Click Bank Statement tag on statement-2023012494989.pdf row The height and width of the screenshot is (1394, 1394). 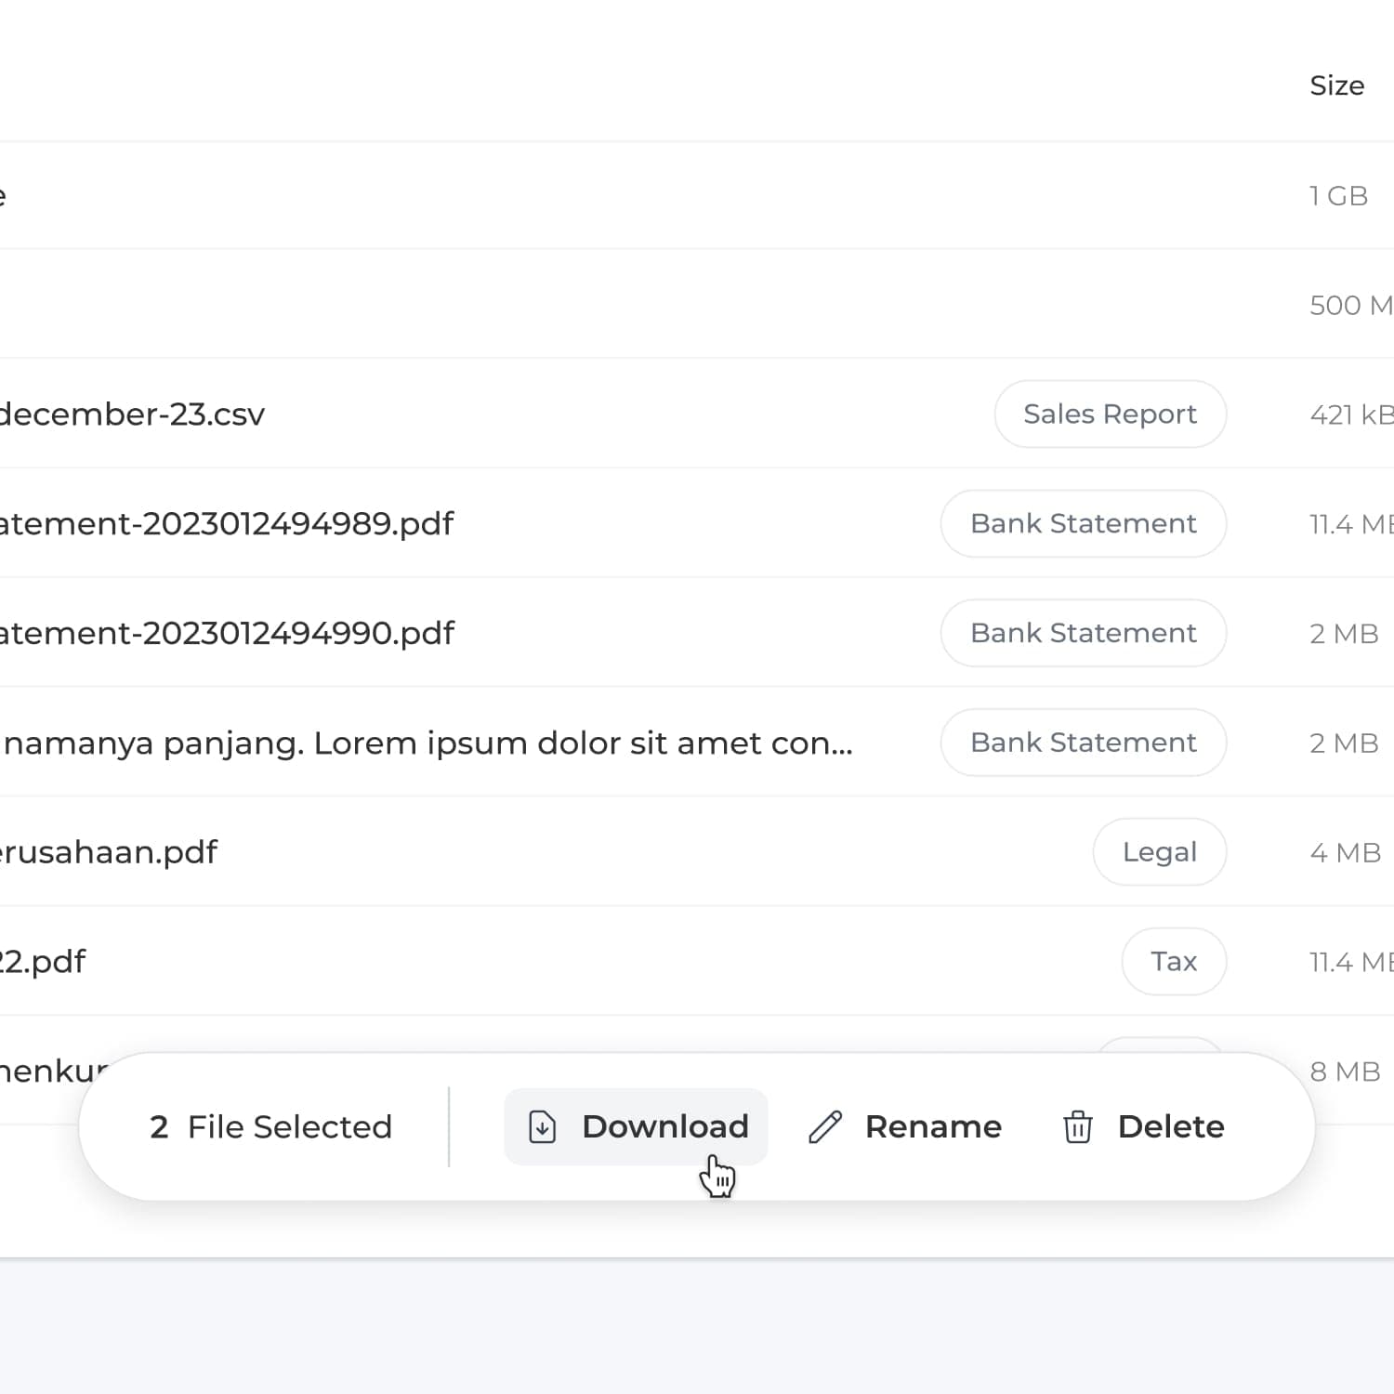[1083, 524]
